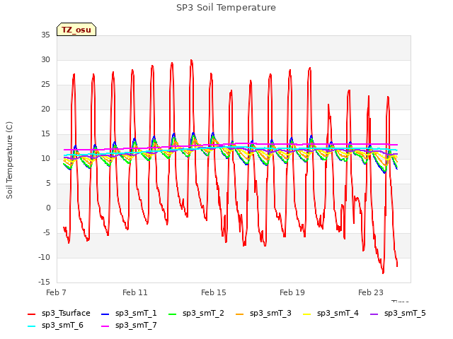The height and width of the screenshot is (339, 453).
Task: Click the Feb 11 x-axis tick label
Action: (x=135, y=292)
